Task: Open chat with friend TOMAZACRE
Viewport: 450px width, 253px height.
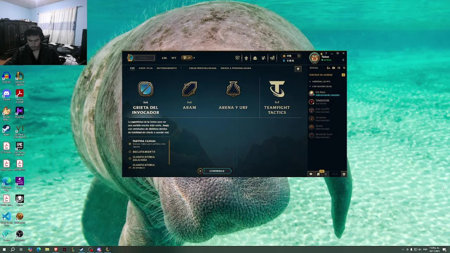Action: (x=327, y=102)
